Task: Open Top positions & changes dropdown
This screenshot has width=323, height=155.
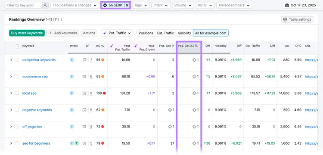Action: click(x=75, y=5)
